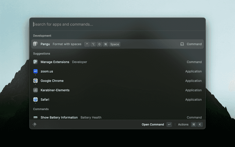Screen dimensions: 235x147
Task: Click the K key badge next to Actions
Action: click(200, 125)
